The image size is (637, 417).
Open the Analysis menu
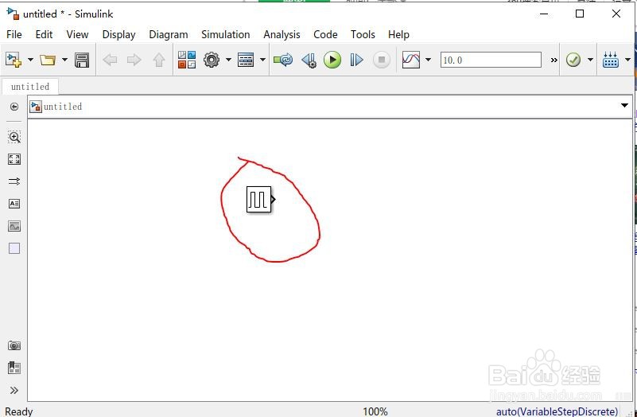282,34
